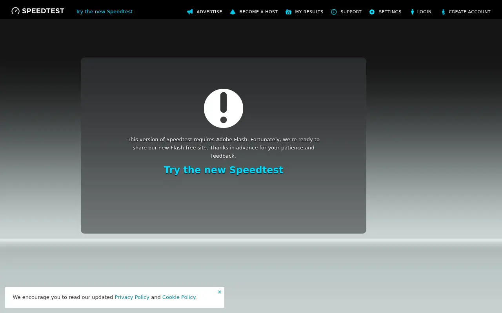Open the Cookie Policy link
The width and height of the screenshot is (502, 313).
coord(179,297)
